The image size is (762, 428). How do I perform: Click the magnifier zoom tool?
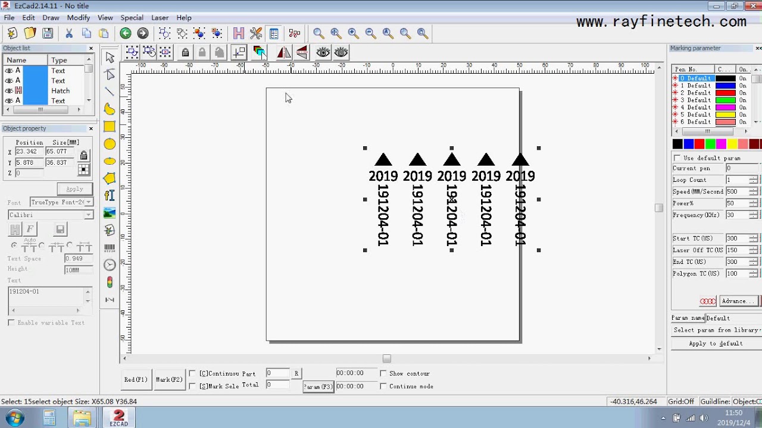pyautogui.click(x=318, y=33)
